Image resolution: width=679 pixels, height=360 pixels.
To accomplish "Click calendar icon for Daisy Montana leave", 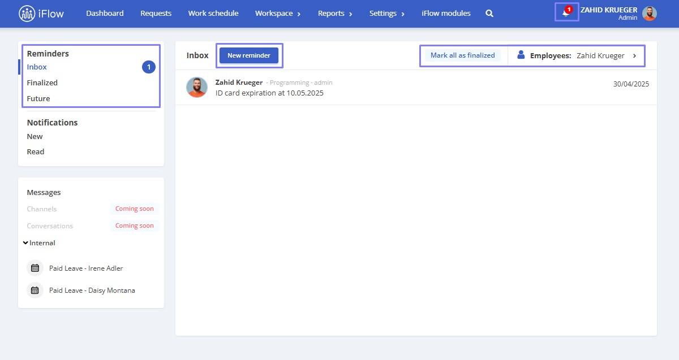I will coord(35,290).
